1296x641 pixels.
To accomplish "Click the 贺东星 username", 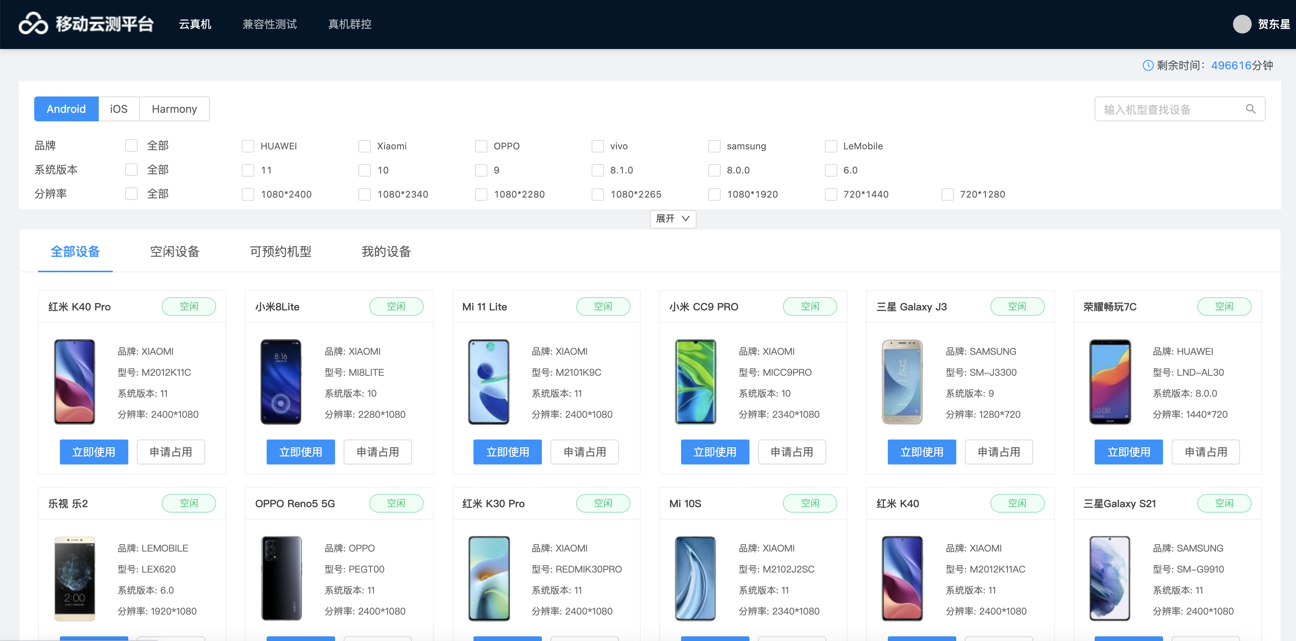I will tap(1273, 24).
